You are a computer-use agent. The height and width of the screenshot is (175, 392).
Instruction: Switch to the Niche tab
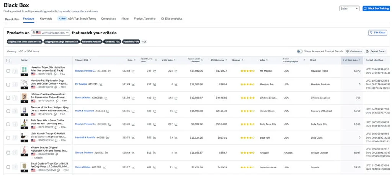point(125,18)
